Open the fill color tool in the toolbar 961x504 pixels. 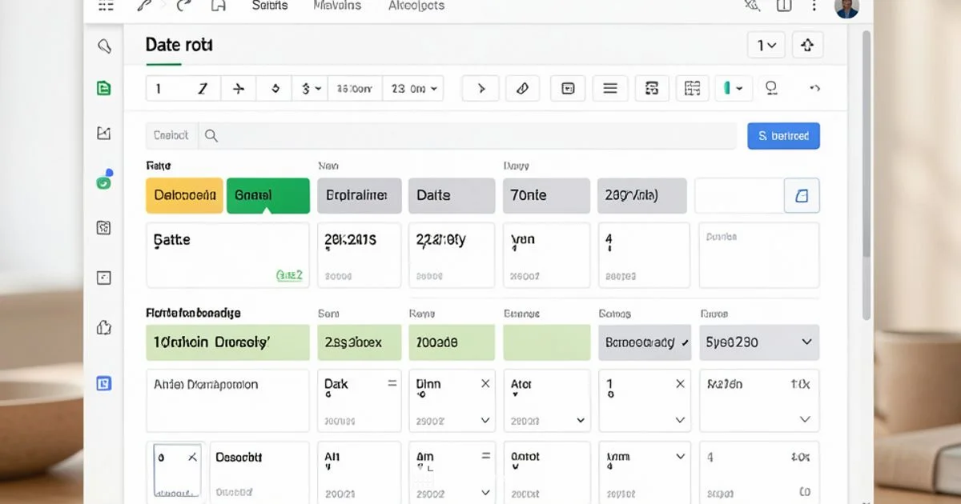coord(274,88)
